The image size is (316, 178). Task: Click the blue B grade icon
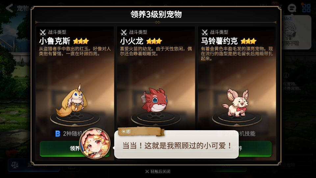click(x=58, y=133)
